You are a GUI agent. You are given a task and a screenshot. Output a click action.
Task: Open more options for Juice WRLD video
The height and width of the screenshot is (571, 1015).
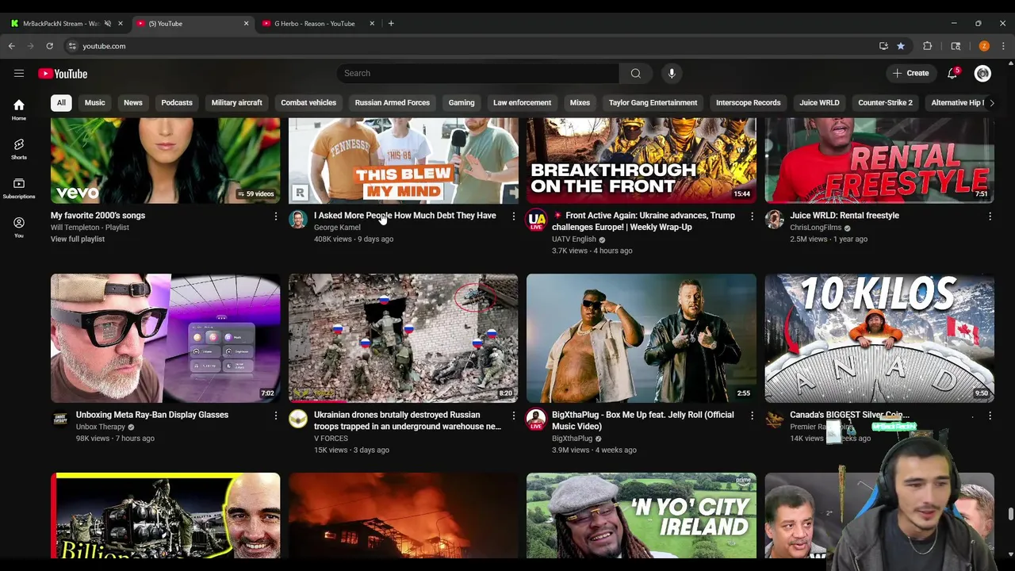coord(990,216)
